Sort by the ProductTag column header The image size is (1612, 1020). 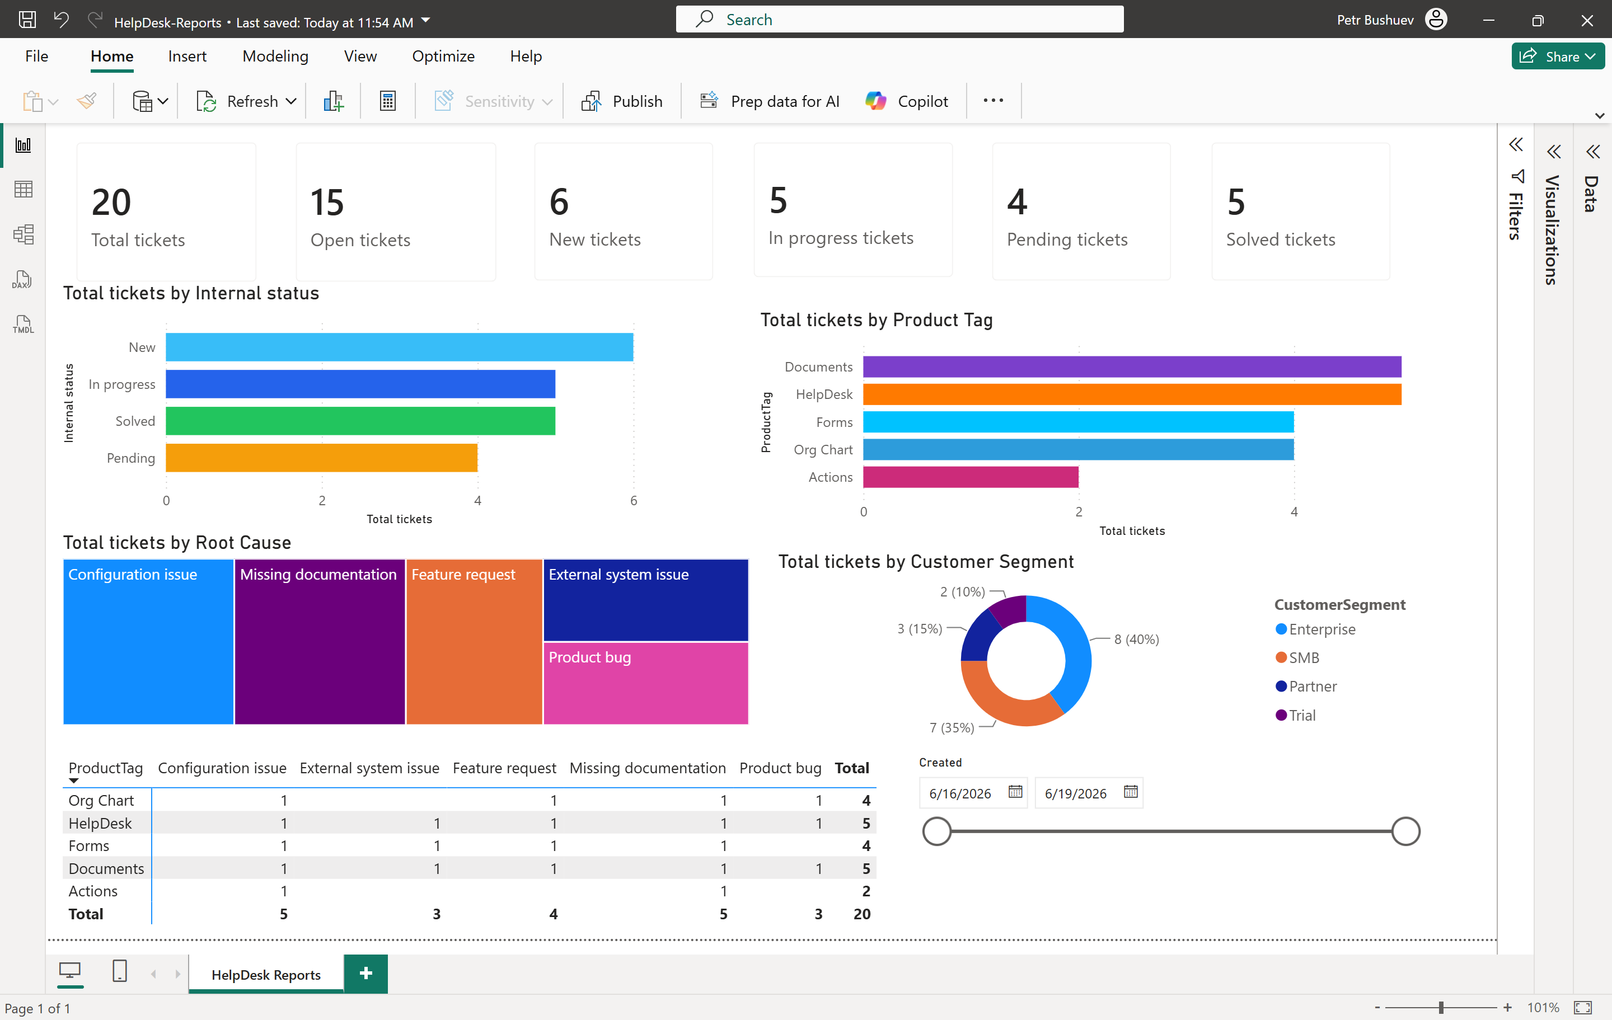[106, 768]
